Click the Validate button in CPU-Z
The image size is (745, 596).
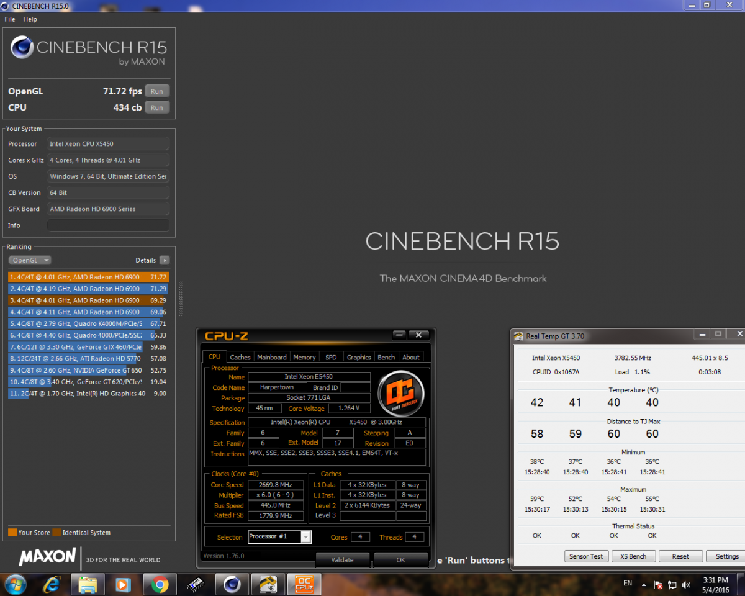(342, 559)
